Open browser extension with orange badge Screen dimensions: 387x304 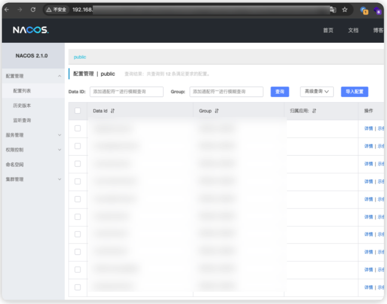(364, 10)
